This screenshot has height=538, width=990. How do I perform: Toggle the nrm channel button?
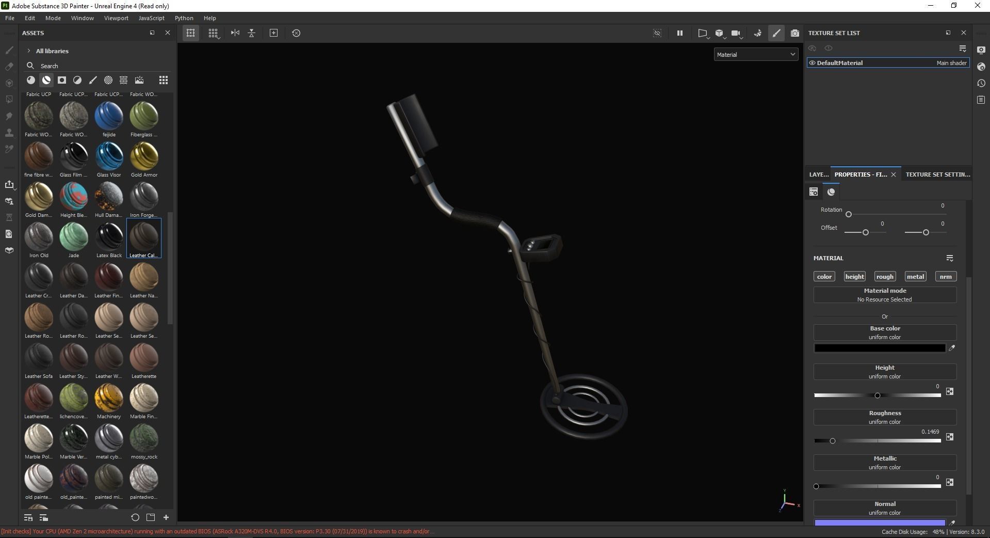click(x=946, y=277)
